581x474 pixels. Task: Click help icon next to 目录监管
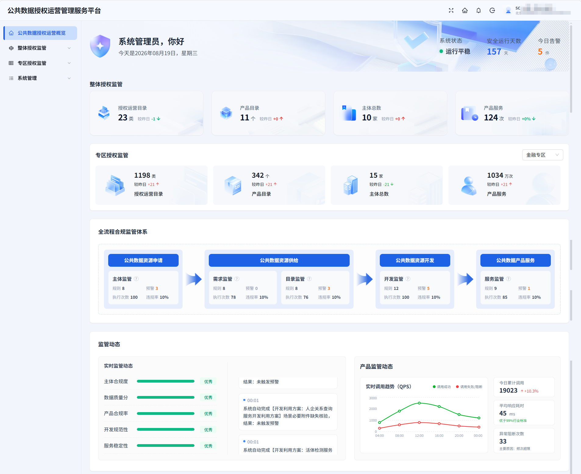(309, 279)
